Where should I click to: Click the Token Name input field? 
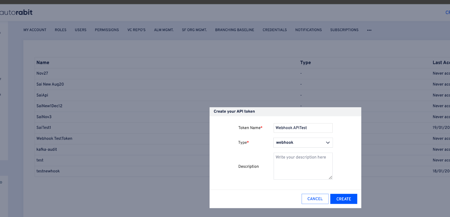(x=303, y=128)
